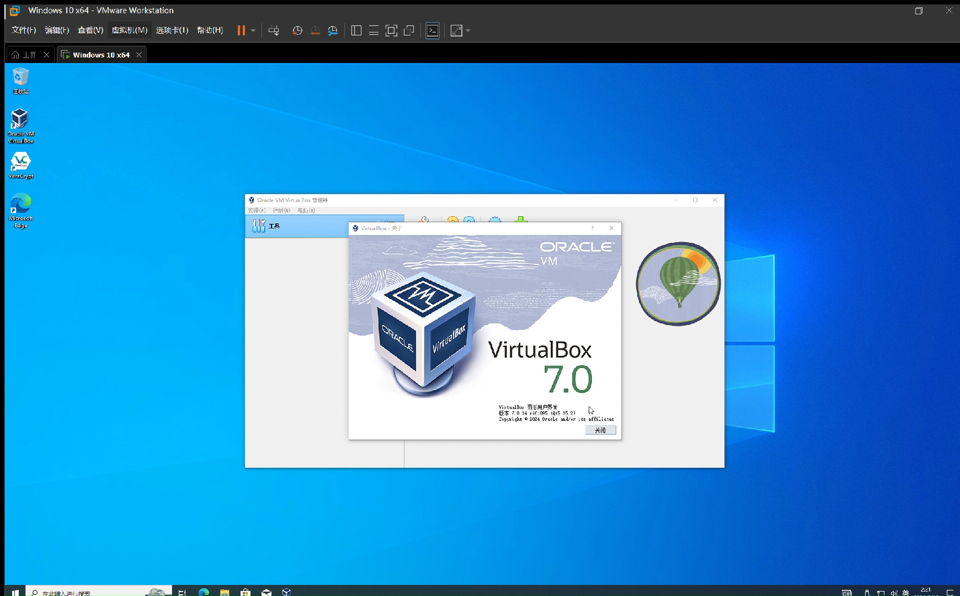This screenshot has width=960, height=596.
Task: Click the Send Ctrl+Alt+Del toolbar icon
Action: [274, 30]
